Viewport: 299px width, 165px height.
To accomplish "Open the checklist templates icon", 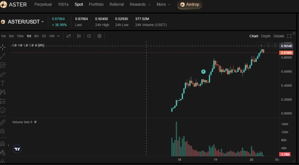I will click(89, 36).
